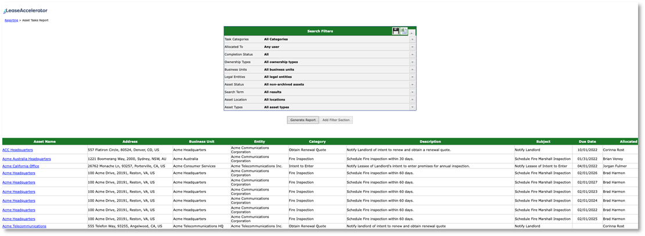Image resolution: width=645 pixels, height=236 pixels.
Task: Expand the Legal Entities filter dropdown
Action: pyautogui.click(x=412, y=77)
